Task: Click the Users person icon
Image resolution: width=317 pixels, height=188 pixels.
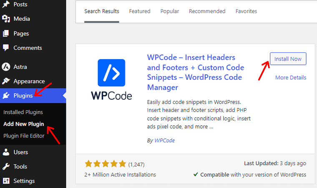Action: 6,152
